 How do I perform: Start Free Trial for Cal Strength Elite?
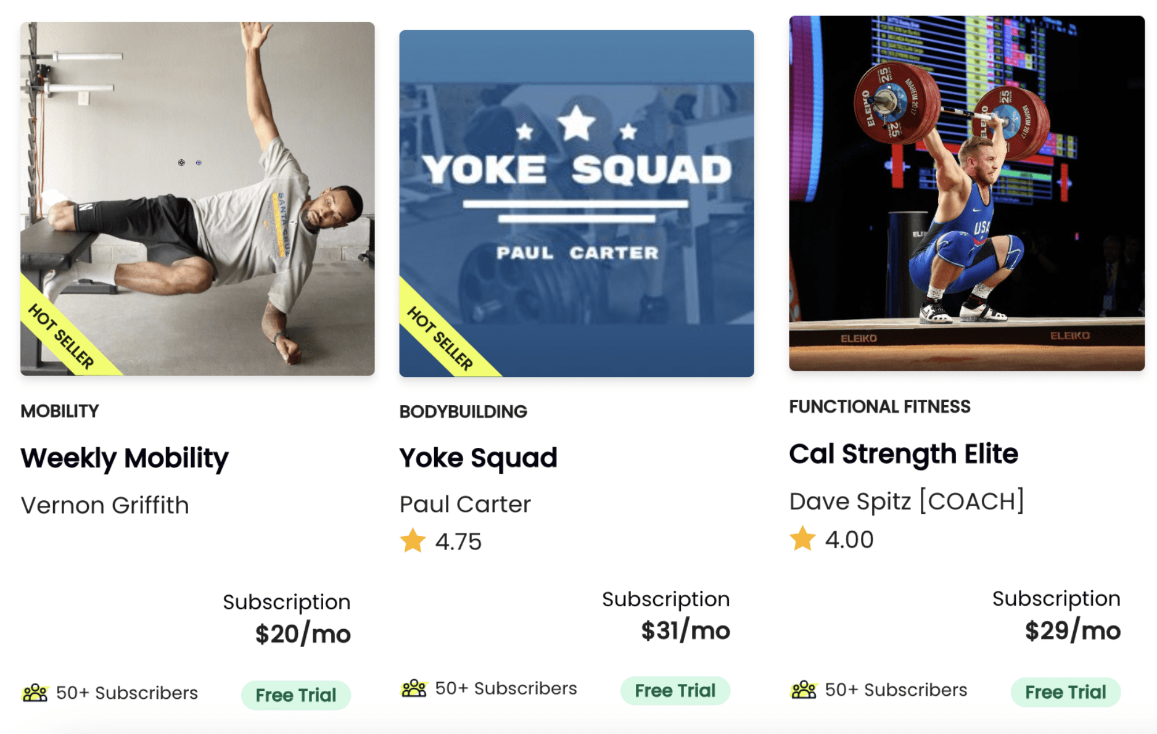pos(1065,692)
